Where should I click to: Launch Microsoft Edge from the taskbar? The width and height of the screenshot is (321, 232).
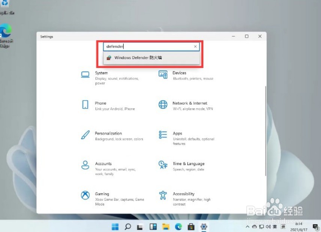coord(178,227)
